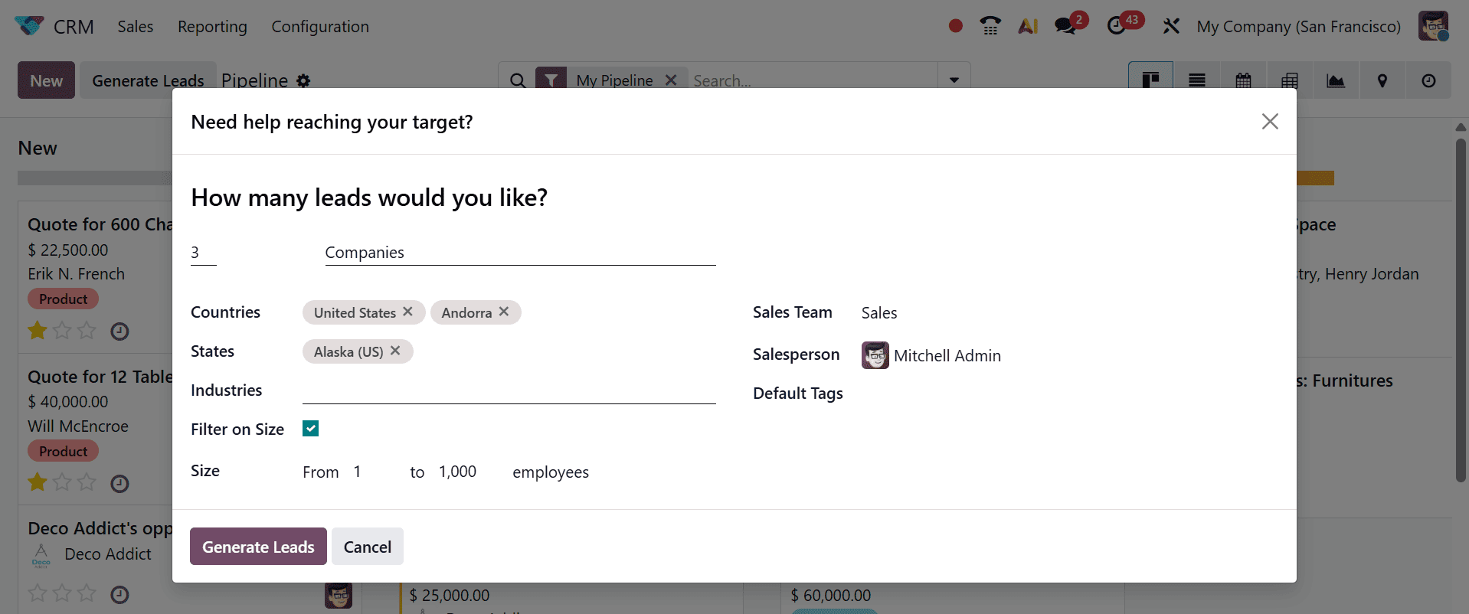This screenshot has width=1469, height=614.
Task: Switch to Pivot view
Action: 1290,80
